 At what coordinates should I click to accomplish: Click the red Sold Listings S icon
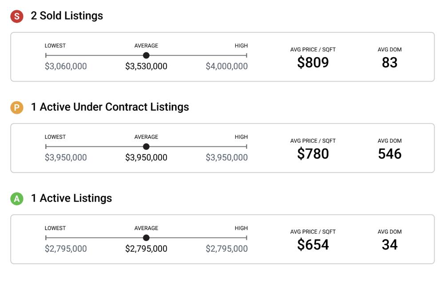point(17,16)
